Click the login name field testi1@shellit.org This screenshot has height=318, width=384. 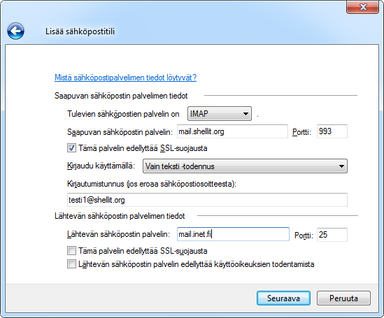point(207,200)
